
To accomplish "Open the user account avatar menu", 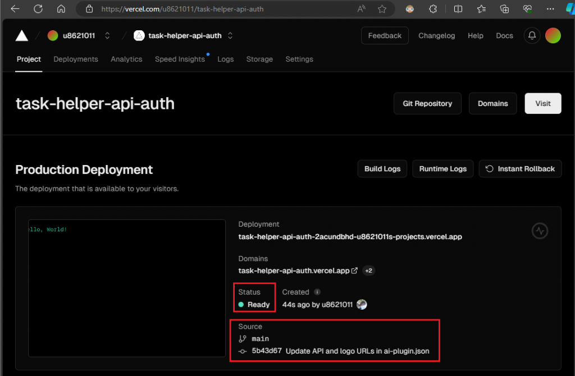I will coord(553,35).
